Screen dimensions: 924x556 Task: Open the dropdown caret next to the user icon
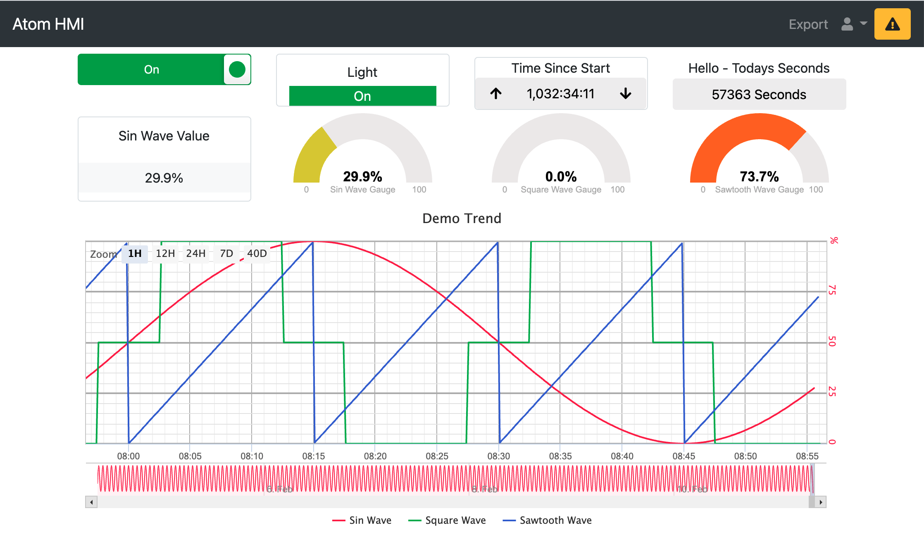[864, 24]
